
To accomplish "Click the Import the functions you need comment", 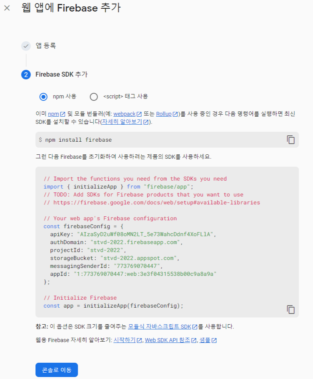I will (x=135, y=179).
